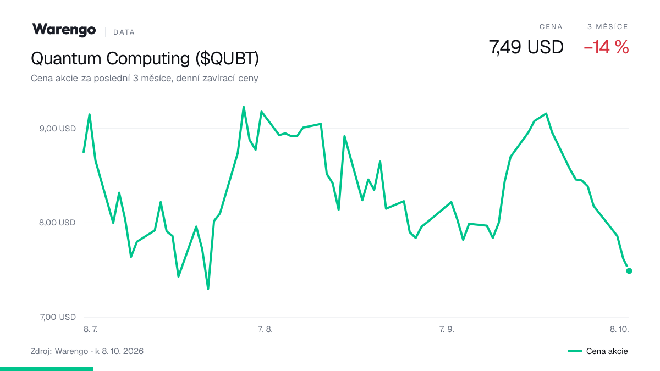Screen dimensions: 660x371
Task: Click the chart subtitle about closing prices
Action: (145, 78)
